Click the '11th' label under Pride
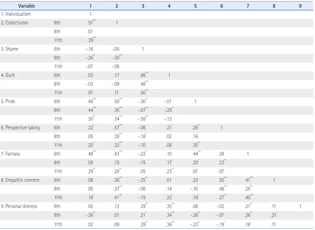The width and height of the screenshot is (315, 230). (x=58, y=119)
